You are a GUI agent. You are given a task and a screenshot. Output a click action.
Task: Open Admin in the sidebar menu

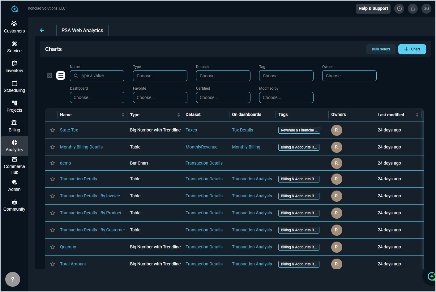click(x=14, y=185)
